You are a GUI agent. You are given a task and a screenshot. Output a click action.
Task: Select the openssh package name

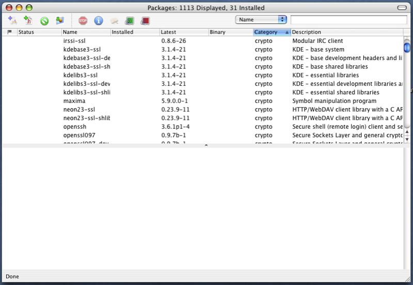pyautogui.click(x=75, y=127)
